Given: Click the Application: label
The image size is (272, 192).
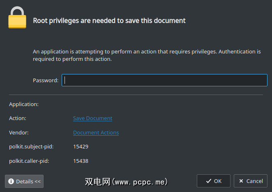Looking at the screenshot, I should (x=24, y=104).
